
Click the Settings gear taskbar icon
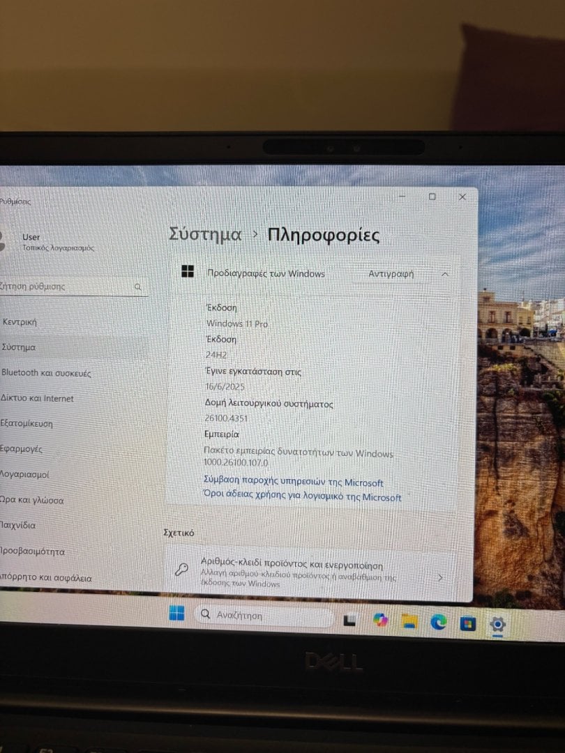[497, 625]
